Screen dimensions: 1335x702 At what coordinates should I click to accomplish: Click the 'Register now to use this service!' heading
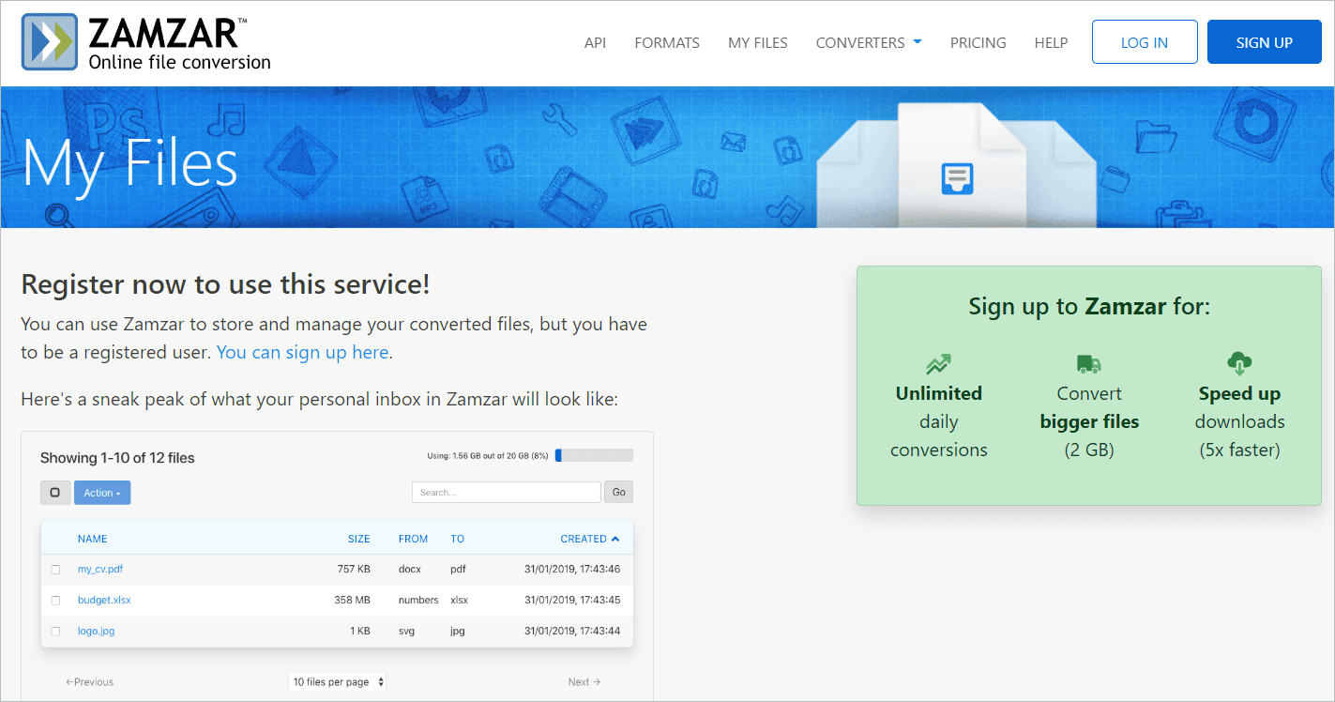[x=225, y=284]
